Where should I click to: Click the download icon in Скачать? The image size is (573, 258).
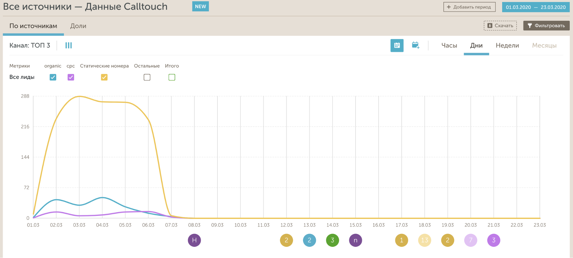point(490,26)
